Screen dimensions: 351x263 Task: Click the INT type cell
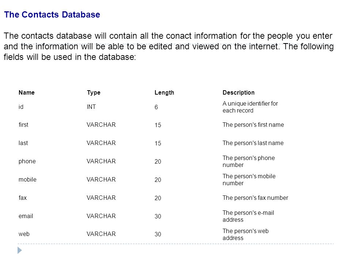pyautogui.click(x=91, y=107)
